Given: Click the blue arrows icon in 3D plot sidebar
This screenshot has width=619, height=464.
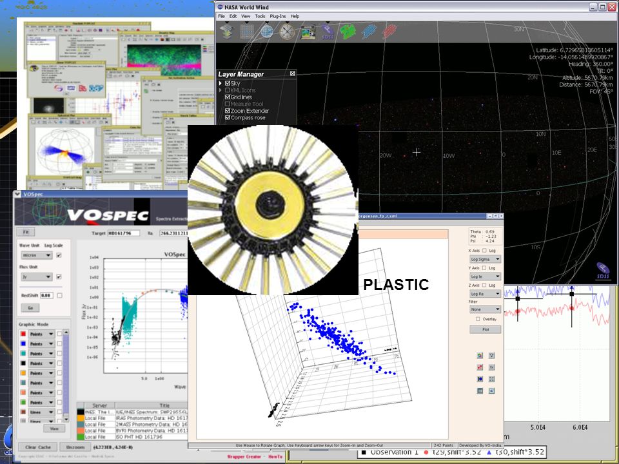Looking at the screenshot, I should (480, 379).
